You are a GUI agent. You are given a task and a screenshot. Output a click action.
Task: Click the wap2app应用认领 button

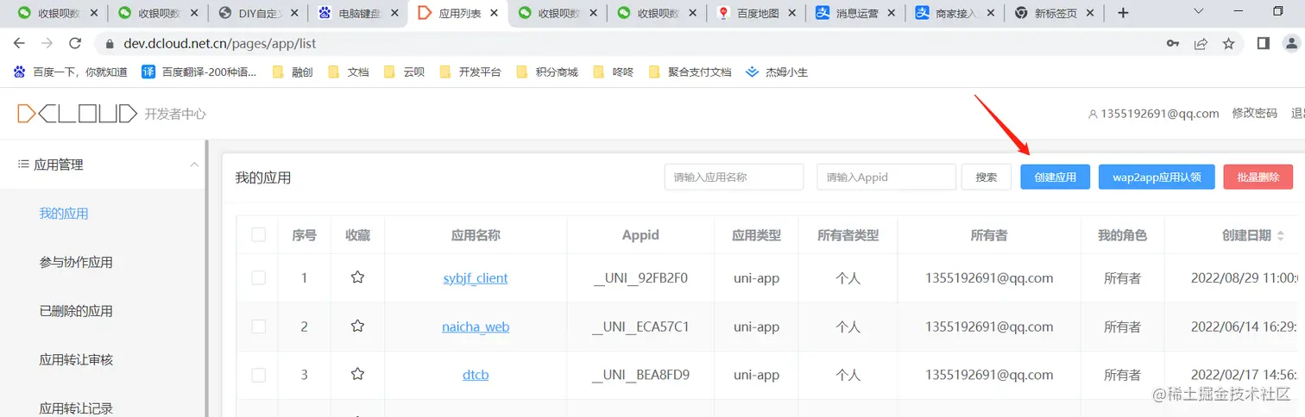point(1157,177)
